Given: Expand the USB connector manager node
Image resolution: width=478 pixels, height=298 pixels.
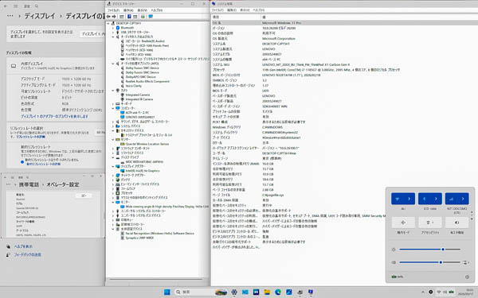Looking at the screenshot, I should [x=113, y=33].
